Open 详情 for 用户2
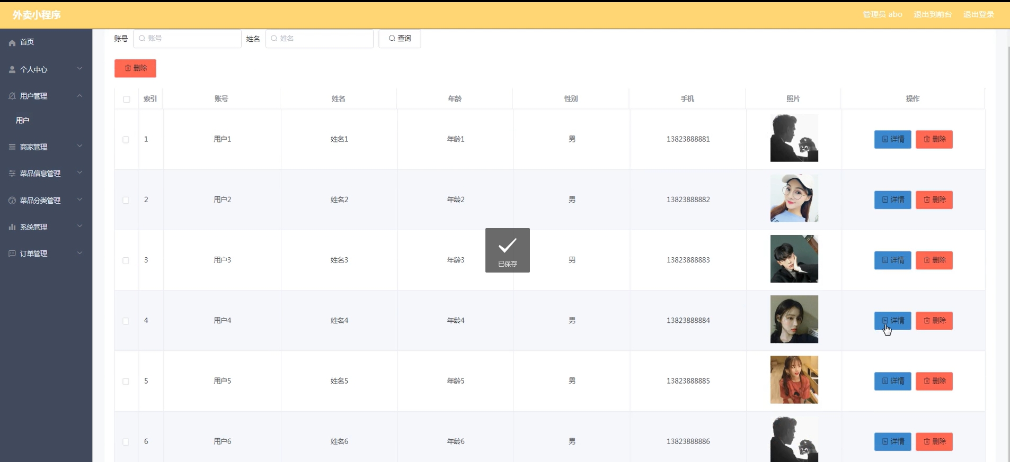 (892, 200)
